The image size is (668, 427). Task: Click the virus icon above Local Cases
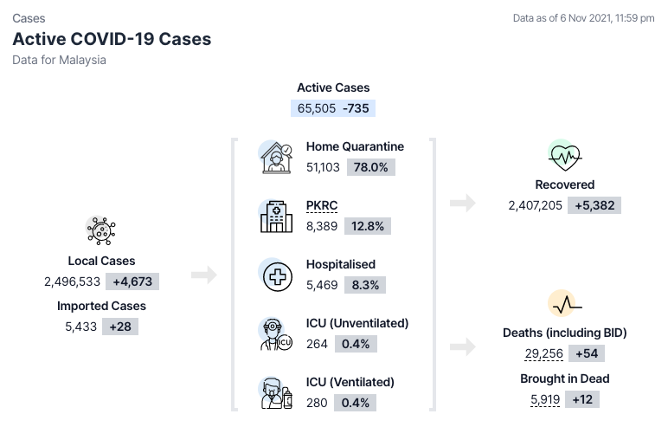point(101,230)
